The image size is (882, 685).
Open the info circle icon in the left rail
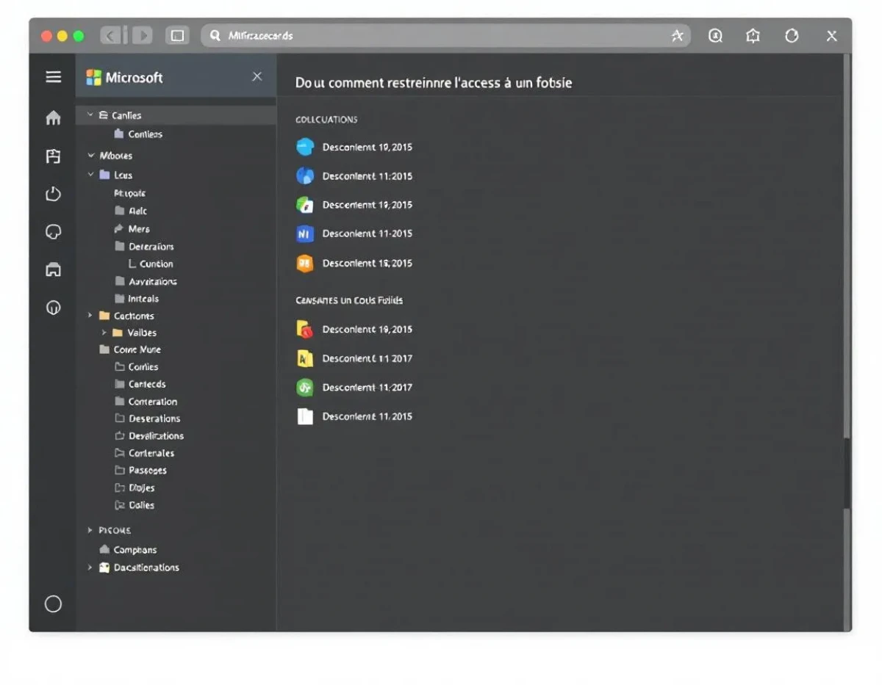53,308
